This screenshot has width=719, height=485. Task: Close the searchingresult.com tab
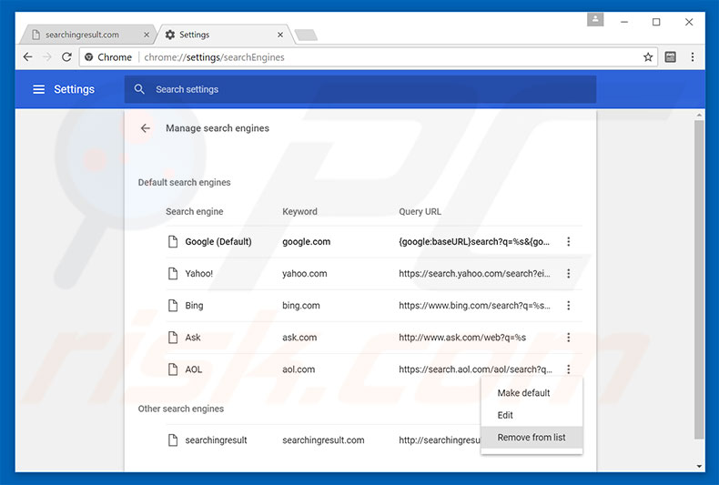point(147,35)
